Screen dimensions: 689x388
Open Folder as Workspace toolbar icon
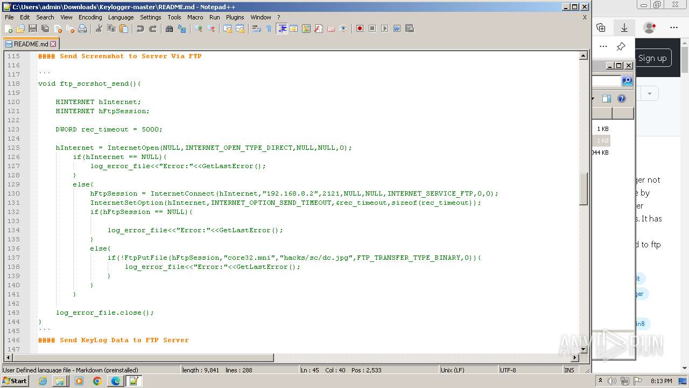331,29
